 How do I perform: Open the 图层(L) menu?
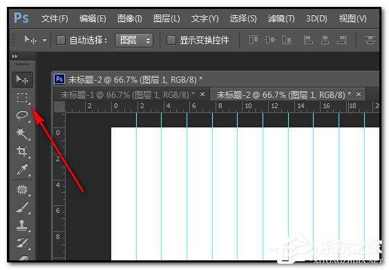point(167,19)
